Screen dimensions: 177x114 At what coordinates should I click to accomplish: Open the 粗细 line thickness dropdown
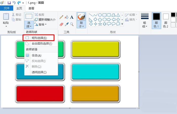pos(145,20)
